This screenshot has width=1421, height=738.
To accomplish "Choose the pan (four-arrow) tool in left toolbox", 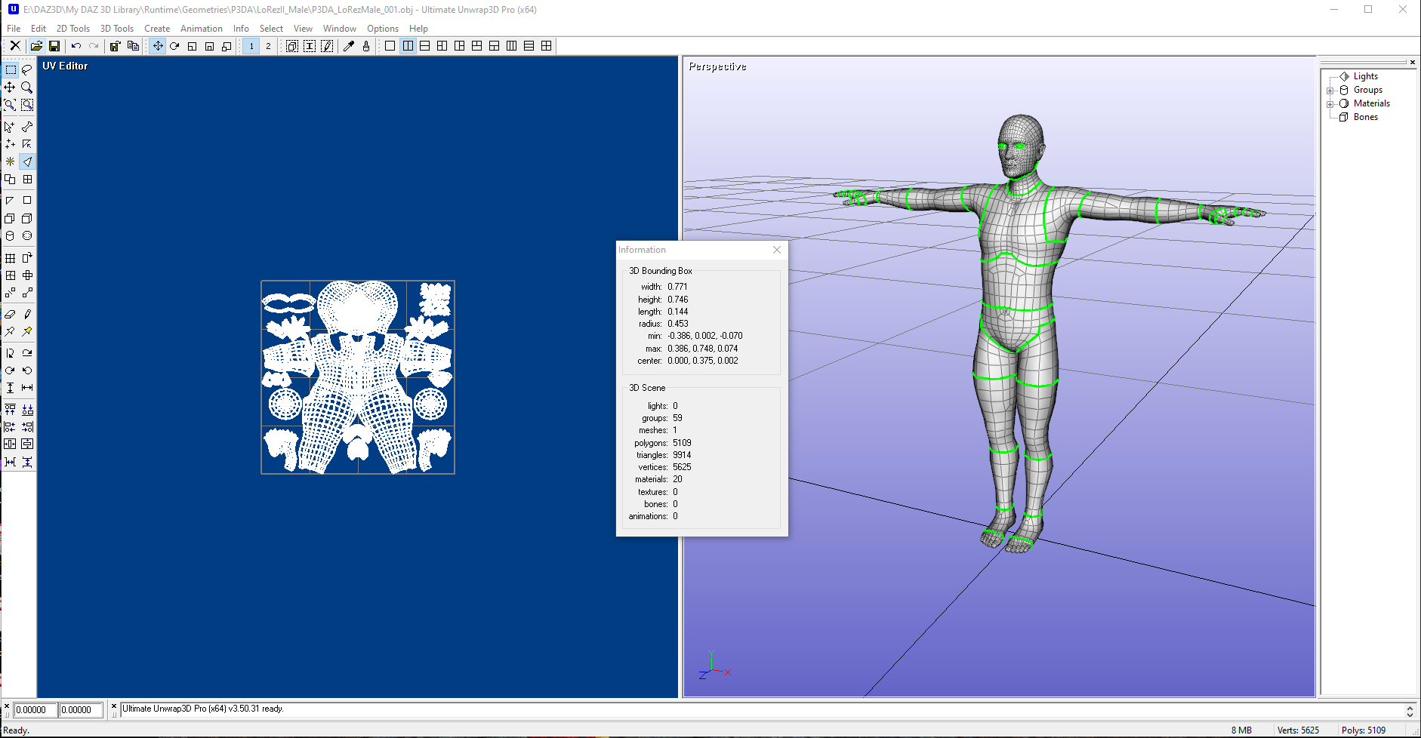I will tap(11, 88).
